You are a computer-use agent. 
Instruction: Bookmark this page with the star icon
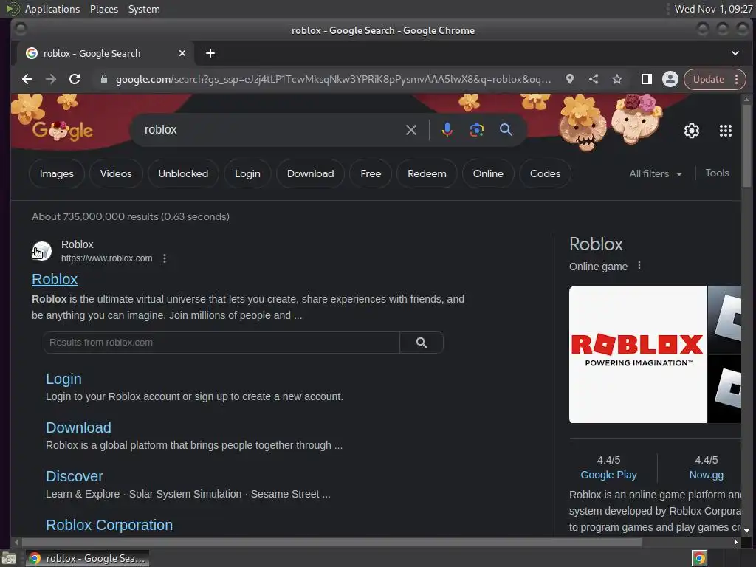point(617,79)
